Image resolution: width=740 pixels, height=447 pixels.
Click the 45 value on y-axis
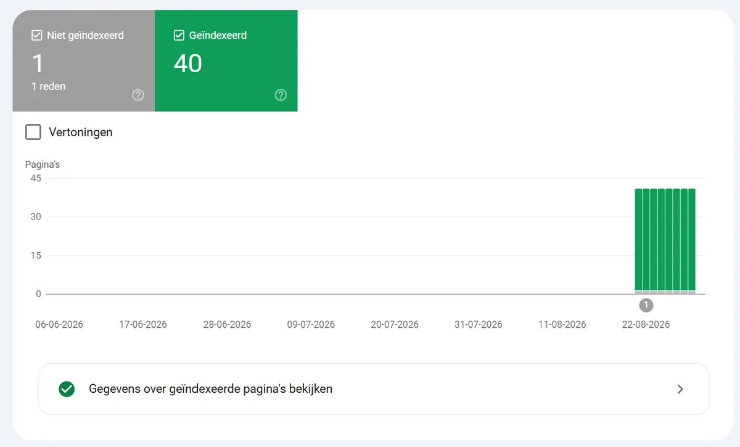click(35, 178)
